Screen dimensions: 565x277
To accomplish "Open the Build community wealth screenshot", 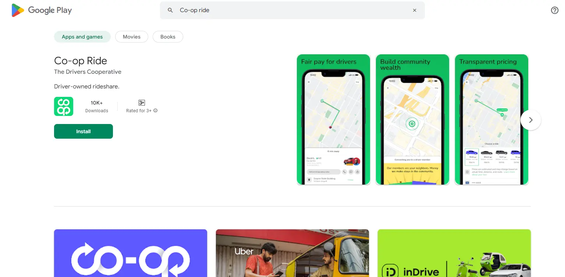I will 412,120.
